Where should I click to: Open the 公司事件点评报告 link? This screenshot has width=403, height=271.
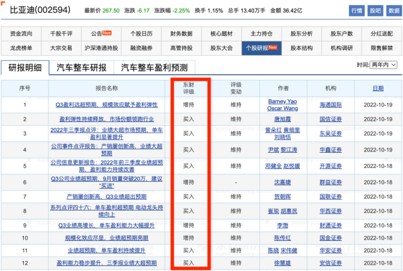(107, 150)
